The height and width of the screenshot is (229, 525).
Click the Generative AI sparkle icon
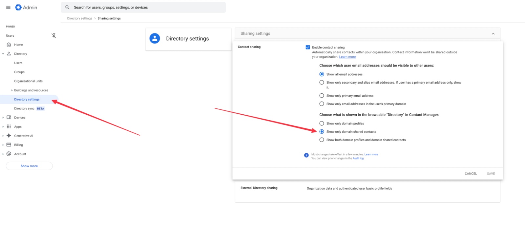pyautogui.click(x=9, y=136)
